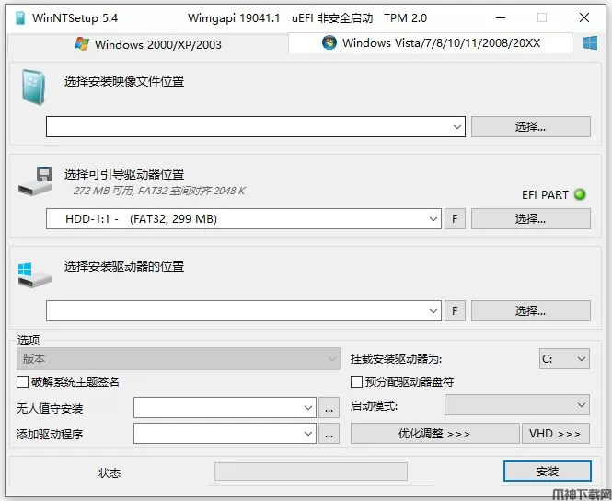The image size is (612, 501).
Task: Click Select button for boot drive location
Action: [x=530, y=218]
